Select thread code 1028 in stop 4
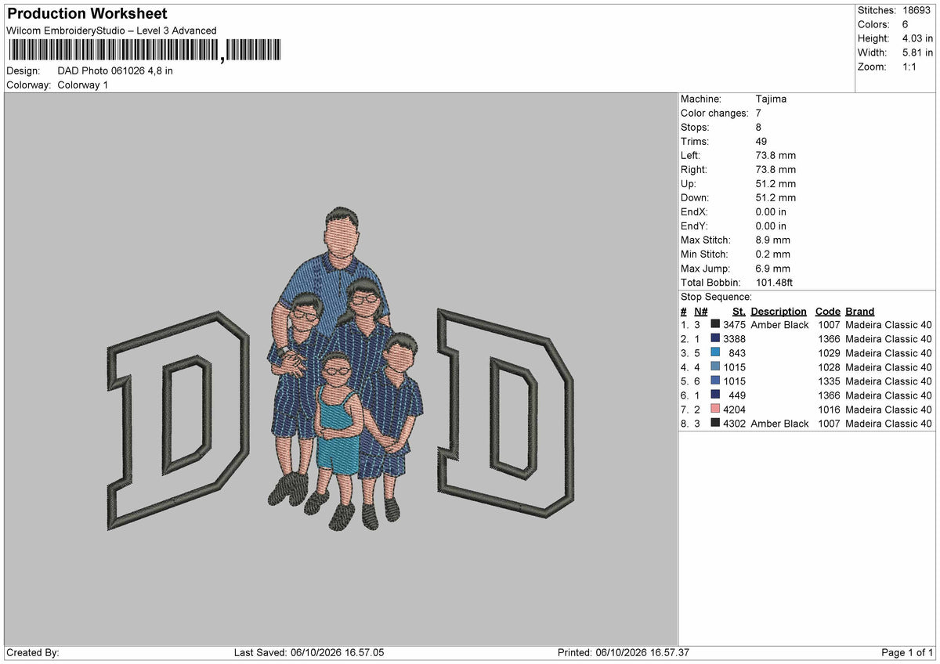This screenshot has width=940, height=664. coord(829,367)
